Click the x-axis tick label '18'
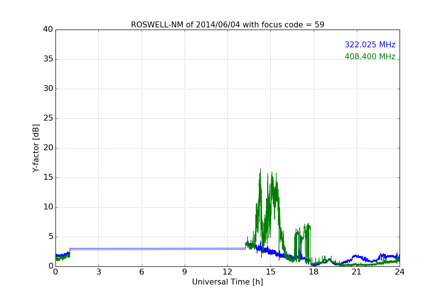444x296 pixels. coord(314,272)
